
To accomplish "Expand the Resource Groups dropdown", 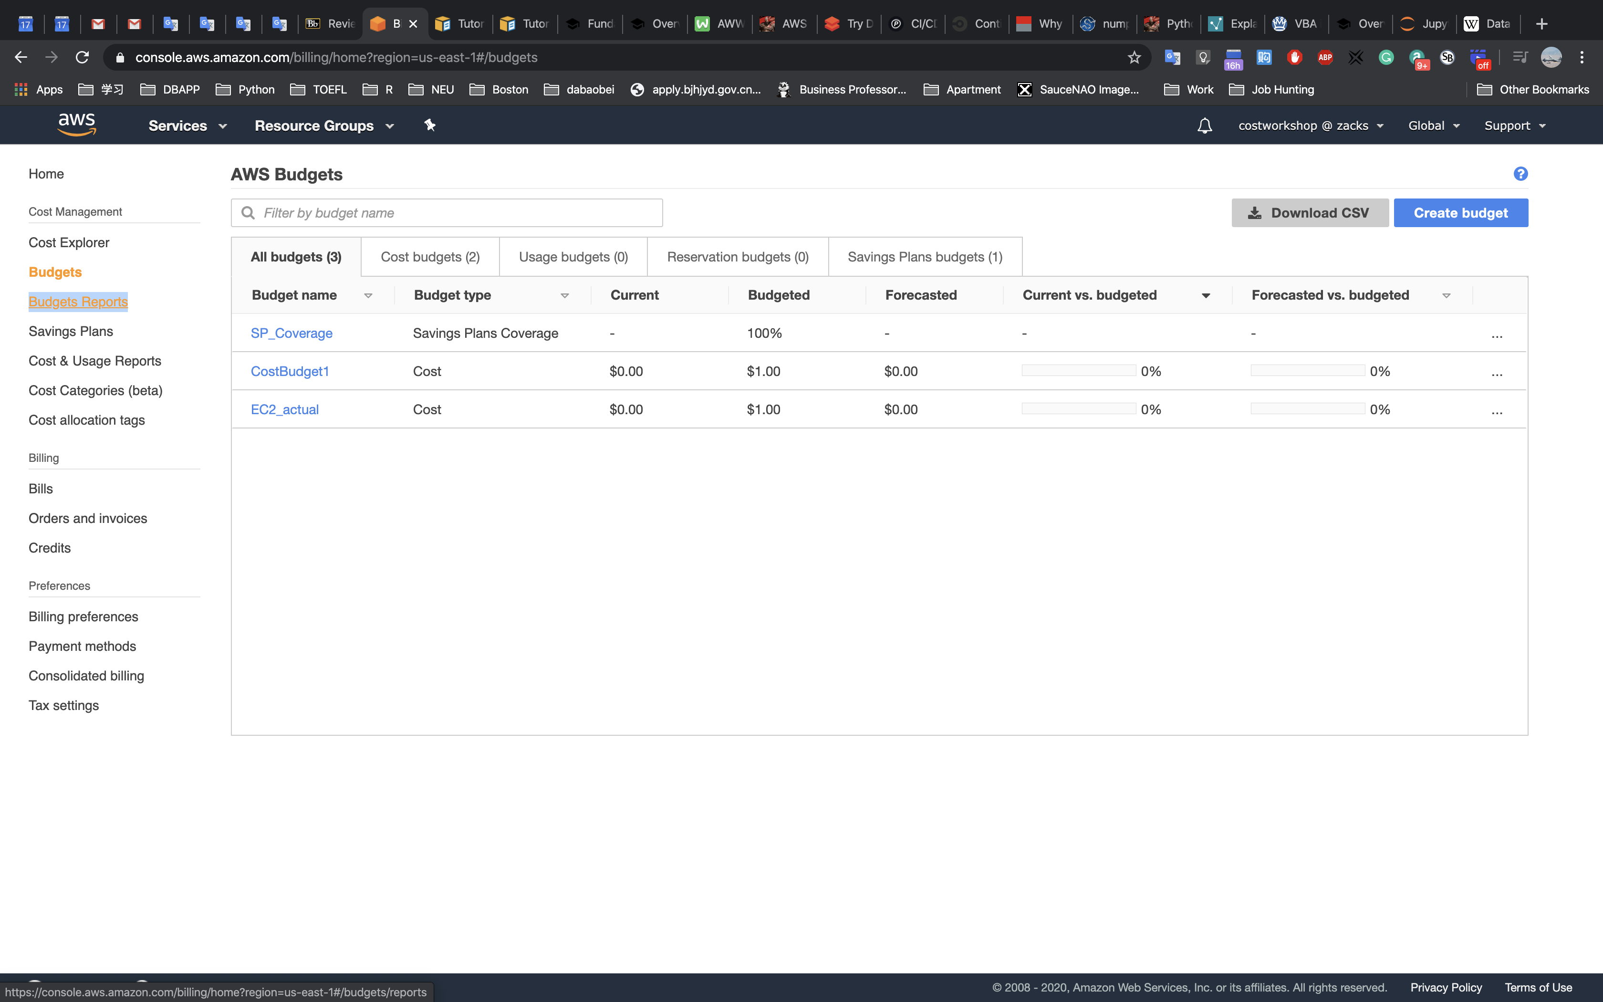I will tap(324, 126).
